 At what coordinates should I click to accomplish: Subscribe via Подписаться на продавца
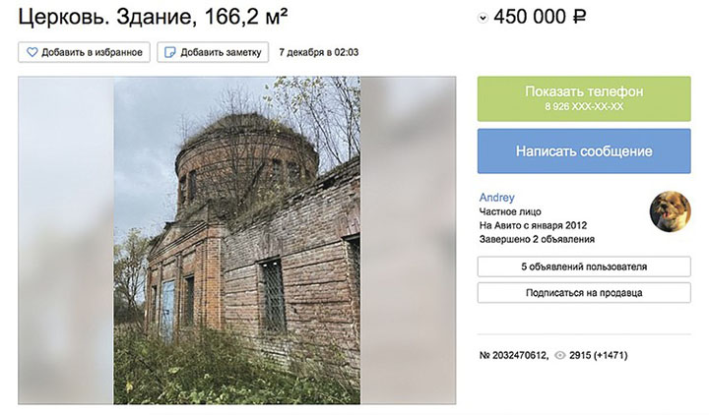click(x=584, y=293)
